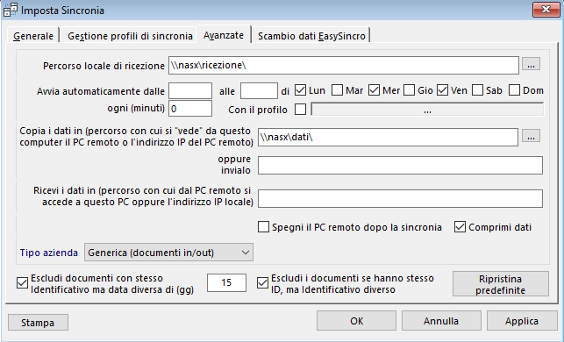Toggle the Comprimi dati checkbox

point(460,227)
